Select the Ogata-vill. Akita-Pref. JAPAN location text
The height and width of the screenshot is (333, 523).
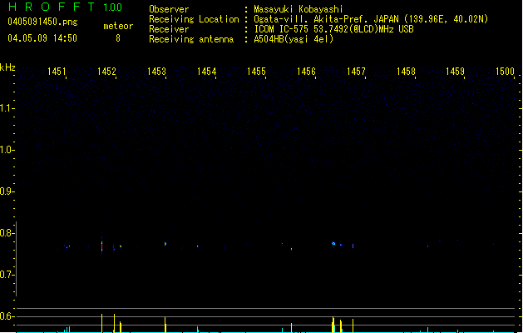371,19
